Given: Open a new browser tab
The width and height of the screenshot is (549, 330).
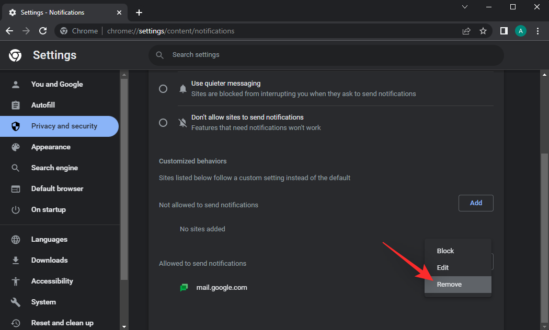Looking at the screenshot, I should click(139, 13).
